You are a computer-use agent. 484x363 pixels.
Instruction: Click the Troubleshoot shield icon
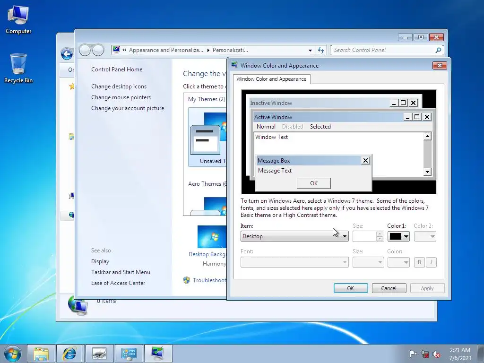pos(186,280)
